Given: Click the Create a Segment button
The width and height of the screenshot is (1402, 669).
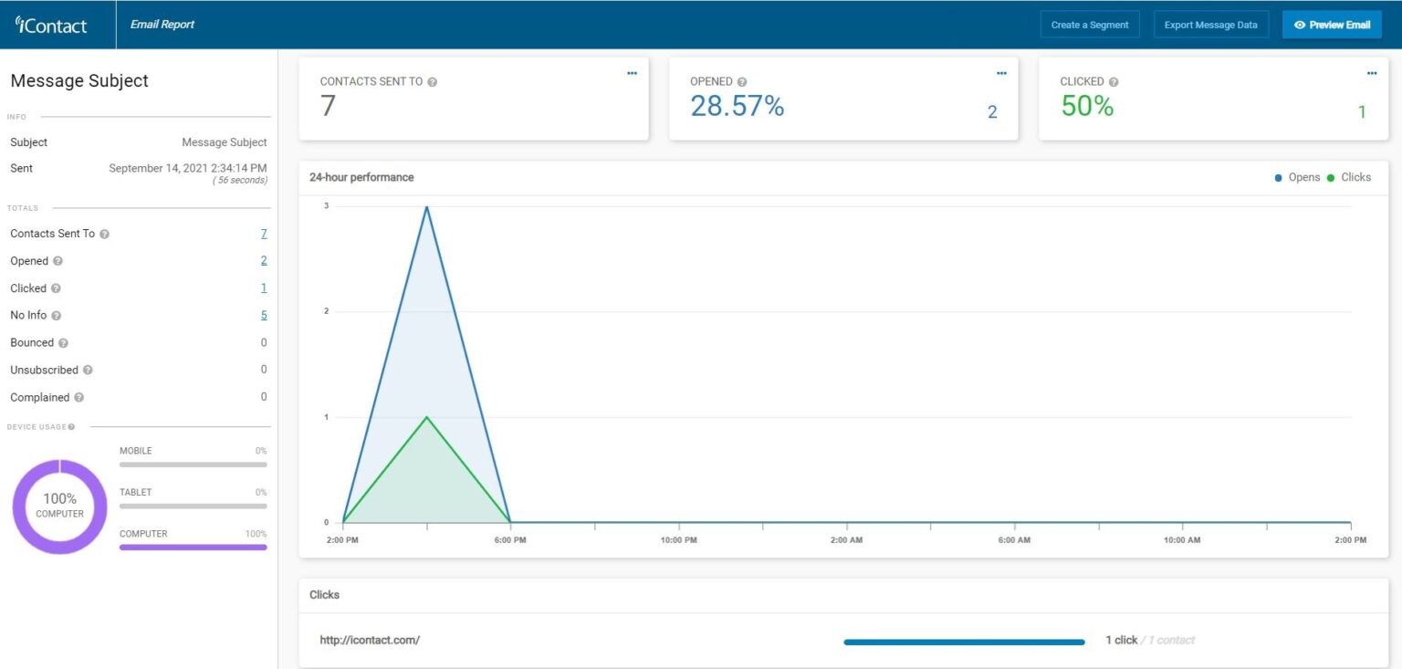Looking at the screenshot, I should [x=1090, y=25].
